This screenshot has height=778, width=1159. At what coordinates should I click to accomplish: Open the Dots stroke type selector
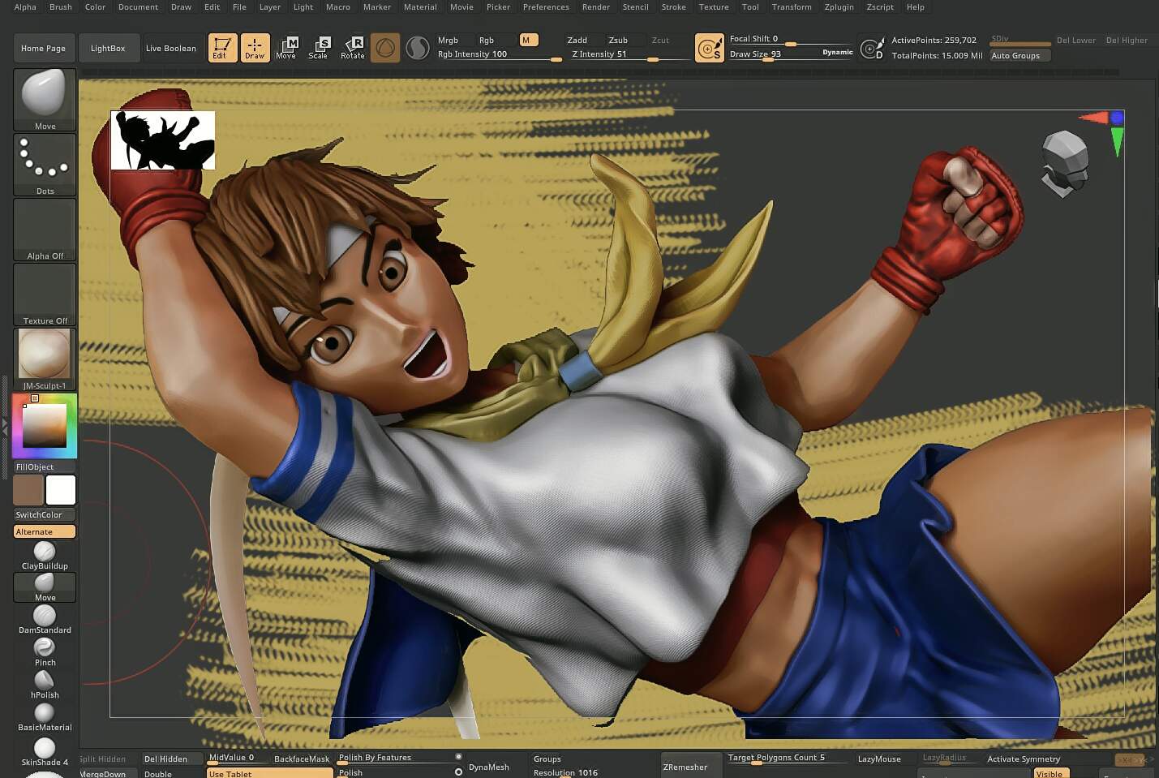[x=45, y=165]
